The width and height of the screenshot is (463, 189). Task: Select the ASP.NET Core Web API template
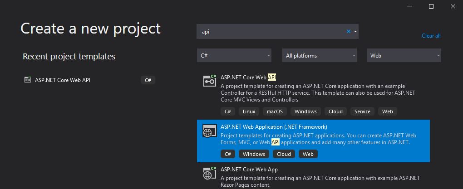313,95
